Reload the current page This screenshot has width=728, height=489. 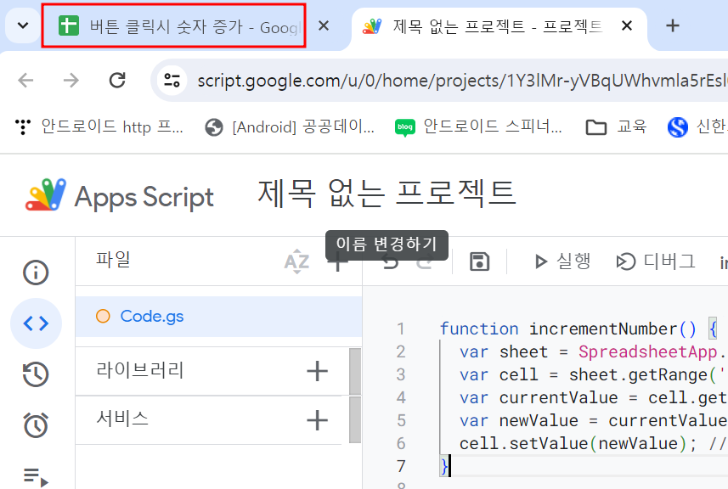click(x=117, y=81)
